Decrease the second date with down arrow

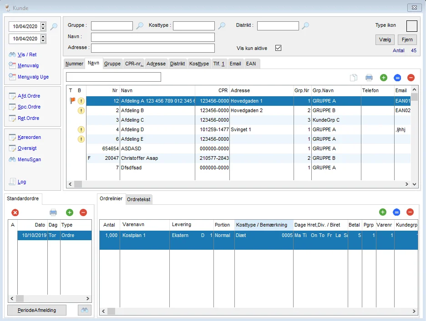click(x=43, y=41)
